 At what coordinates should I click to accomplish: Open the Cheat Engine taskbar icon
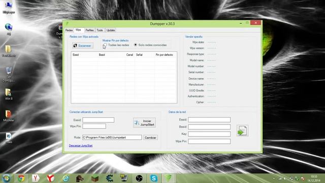point(110,178)
